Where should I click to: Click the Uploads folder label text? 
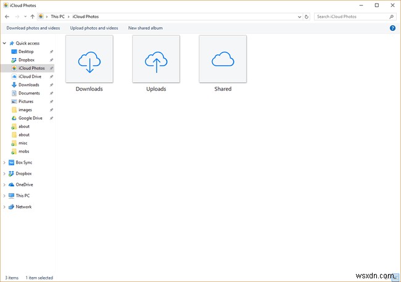tap(156, 89)
